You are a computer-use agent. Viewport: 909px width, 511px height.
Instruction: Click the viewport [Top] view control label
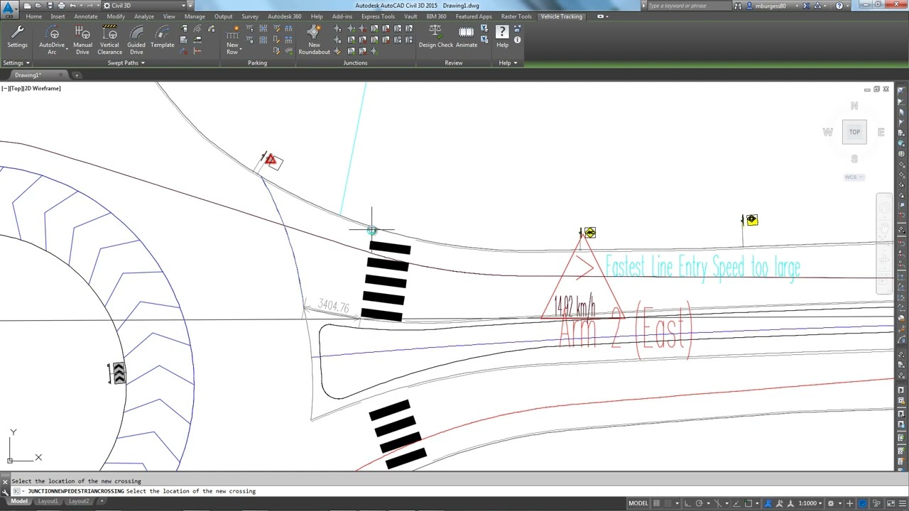[x=16, y=89]
